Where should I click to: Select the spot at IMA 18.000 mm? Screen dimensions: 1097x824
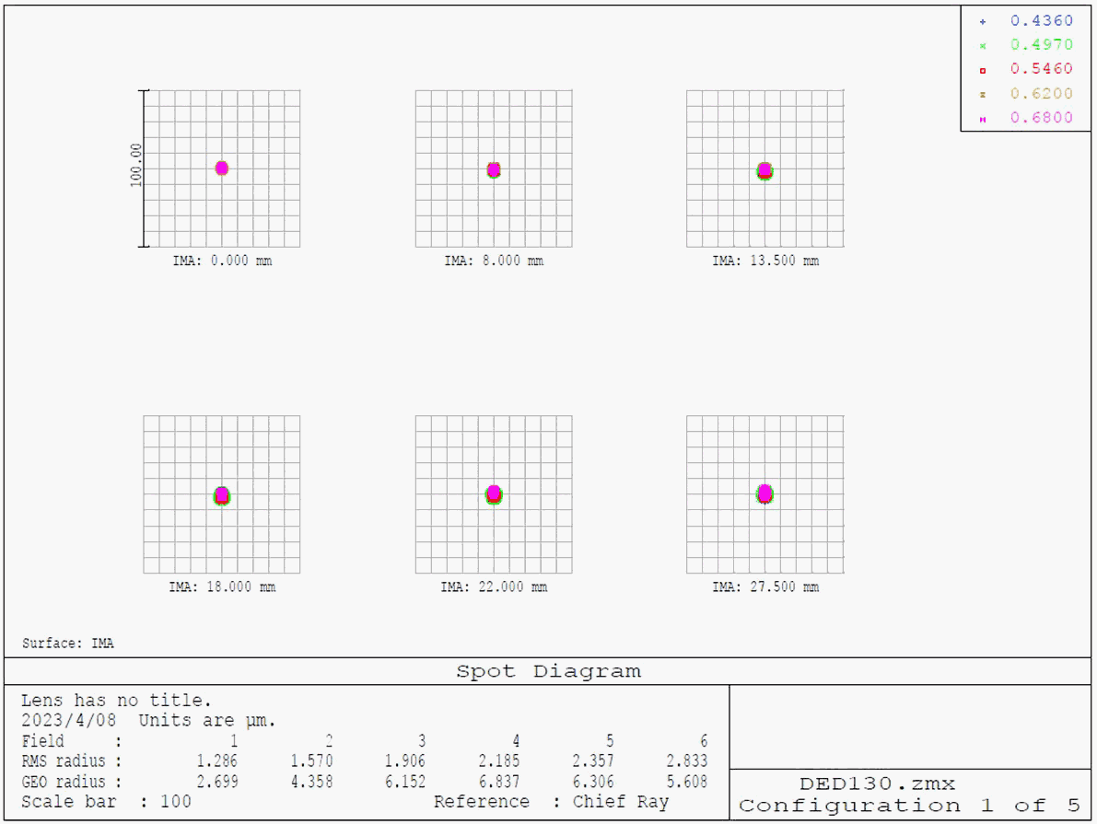click(222, 495)
